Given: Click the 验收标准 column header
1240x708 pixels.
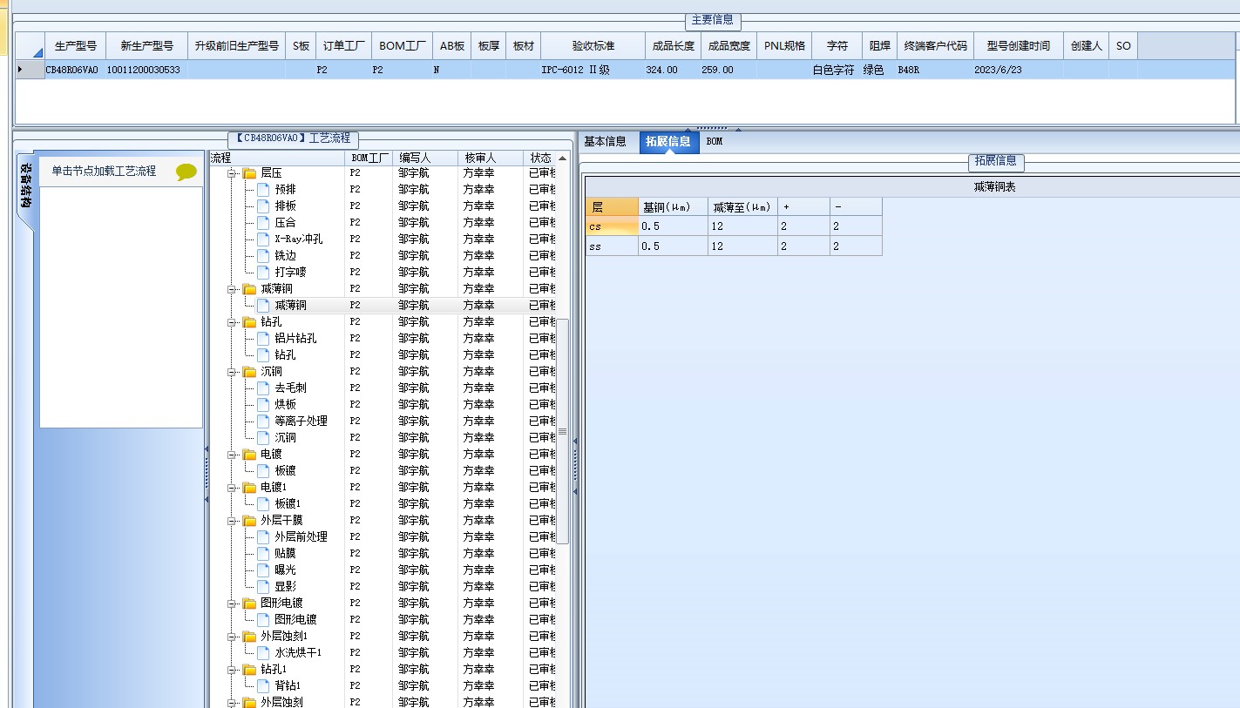Looking at the screenshot, I should (593, 46).
